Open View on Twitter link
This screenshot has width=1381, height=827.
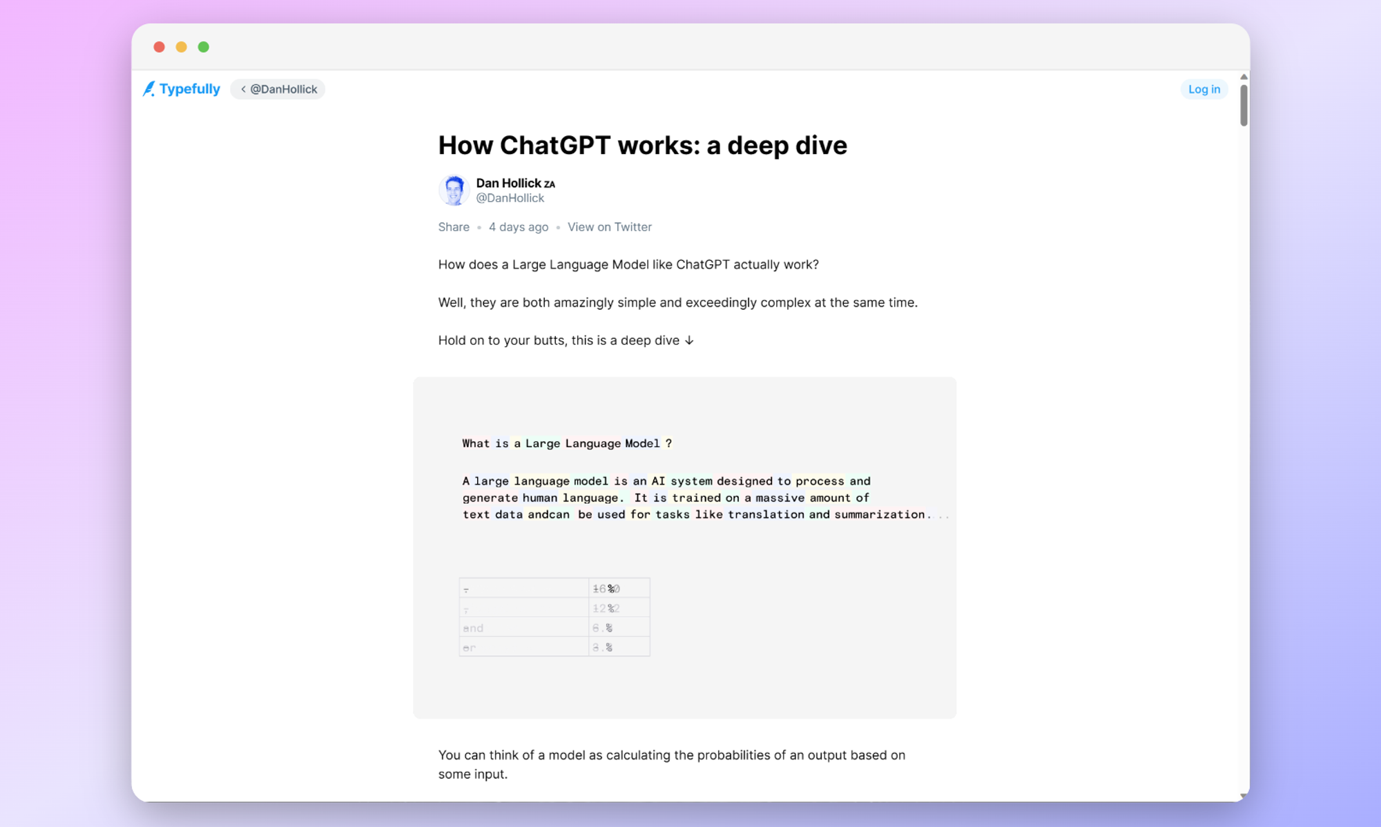point(609,227)
